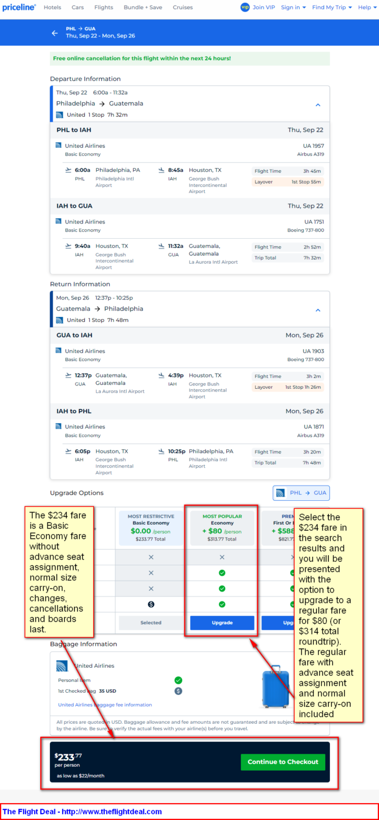Click United logo in Return Information summary
Screen dimensions: 379x820
(x=59, y=320)
